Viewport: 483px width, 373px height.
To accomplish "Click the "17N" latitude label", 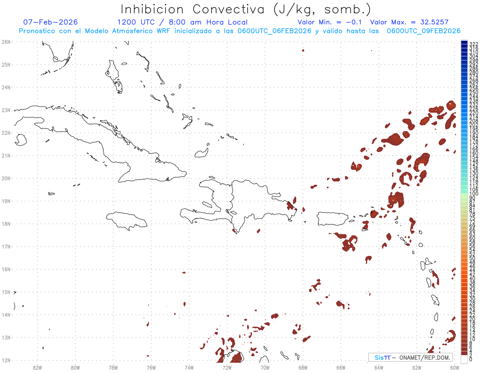I will [6, 246].
